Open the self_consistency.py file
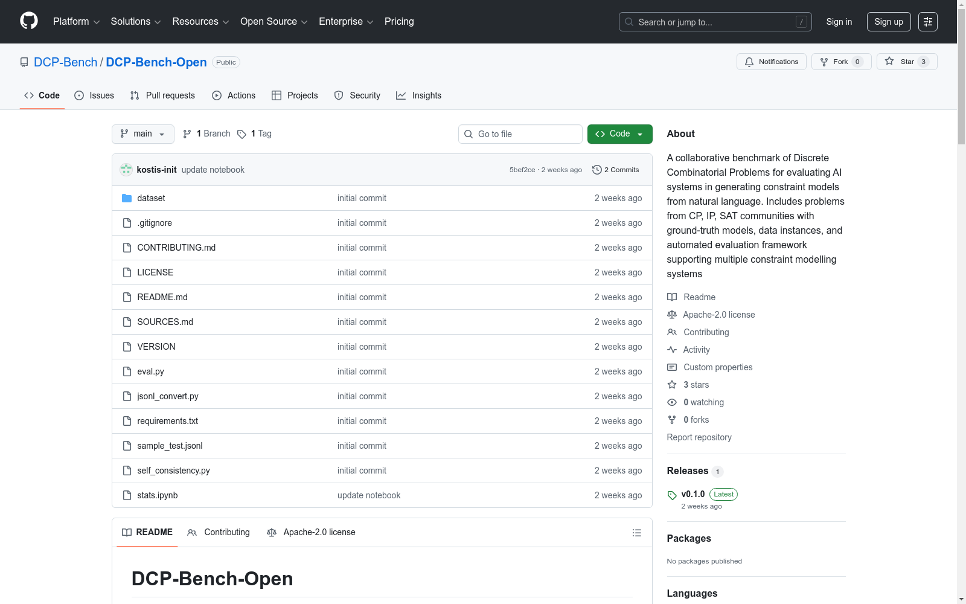The width and height of the screenshot is (966, 604). pyautogui.click(x=173, y=471)
